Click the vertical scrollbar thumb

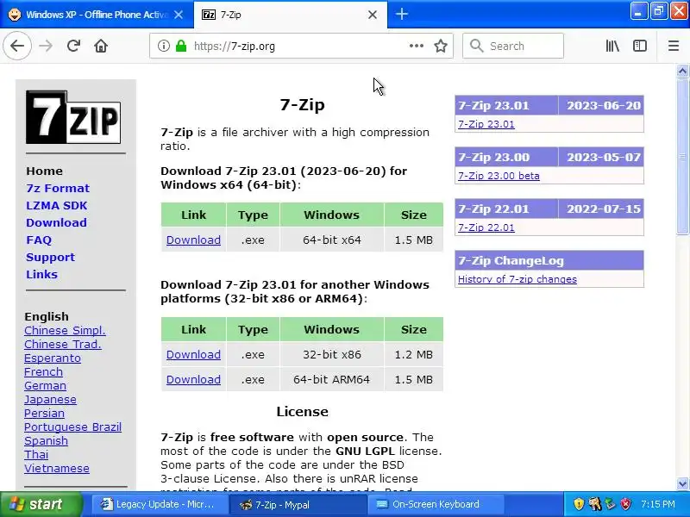pos(682,157)
